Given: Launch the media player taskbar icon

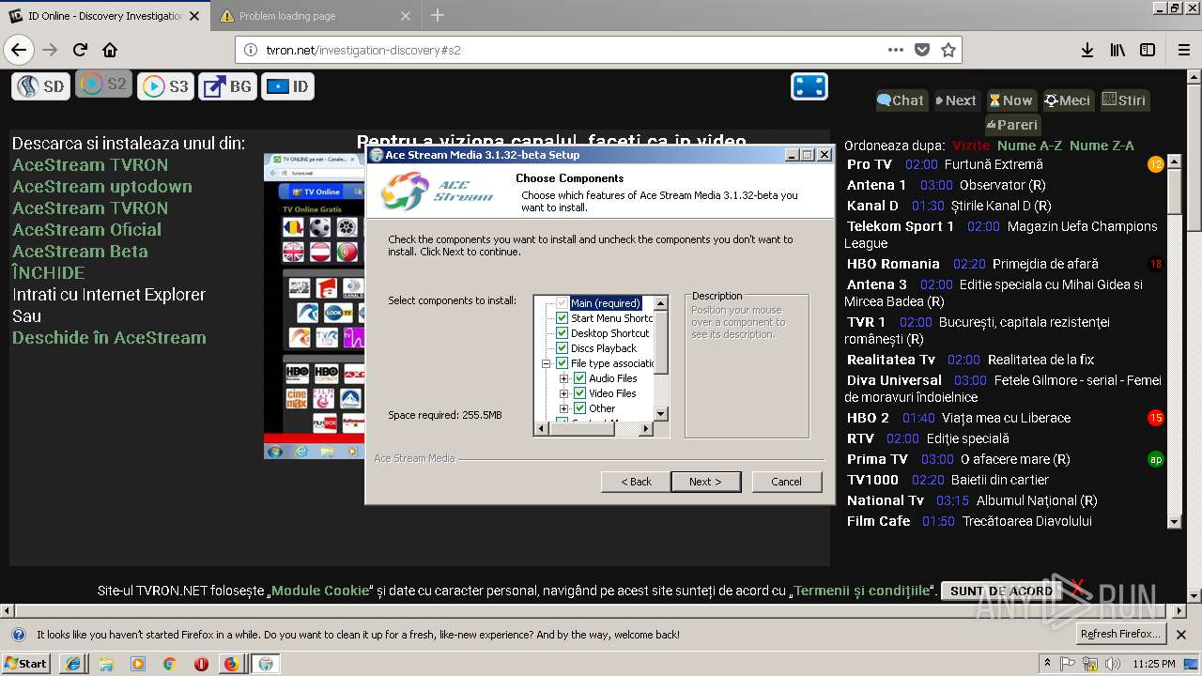Looking at the screenshot, I should click(138, 664).
